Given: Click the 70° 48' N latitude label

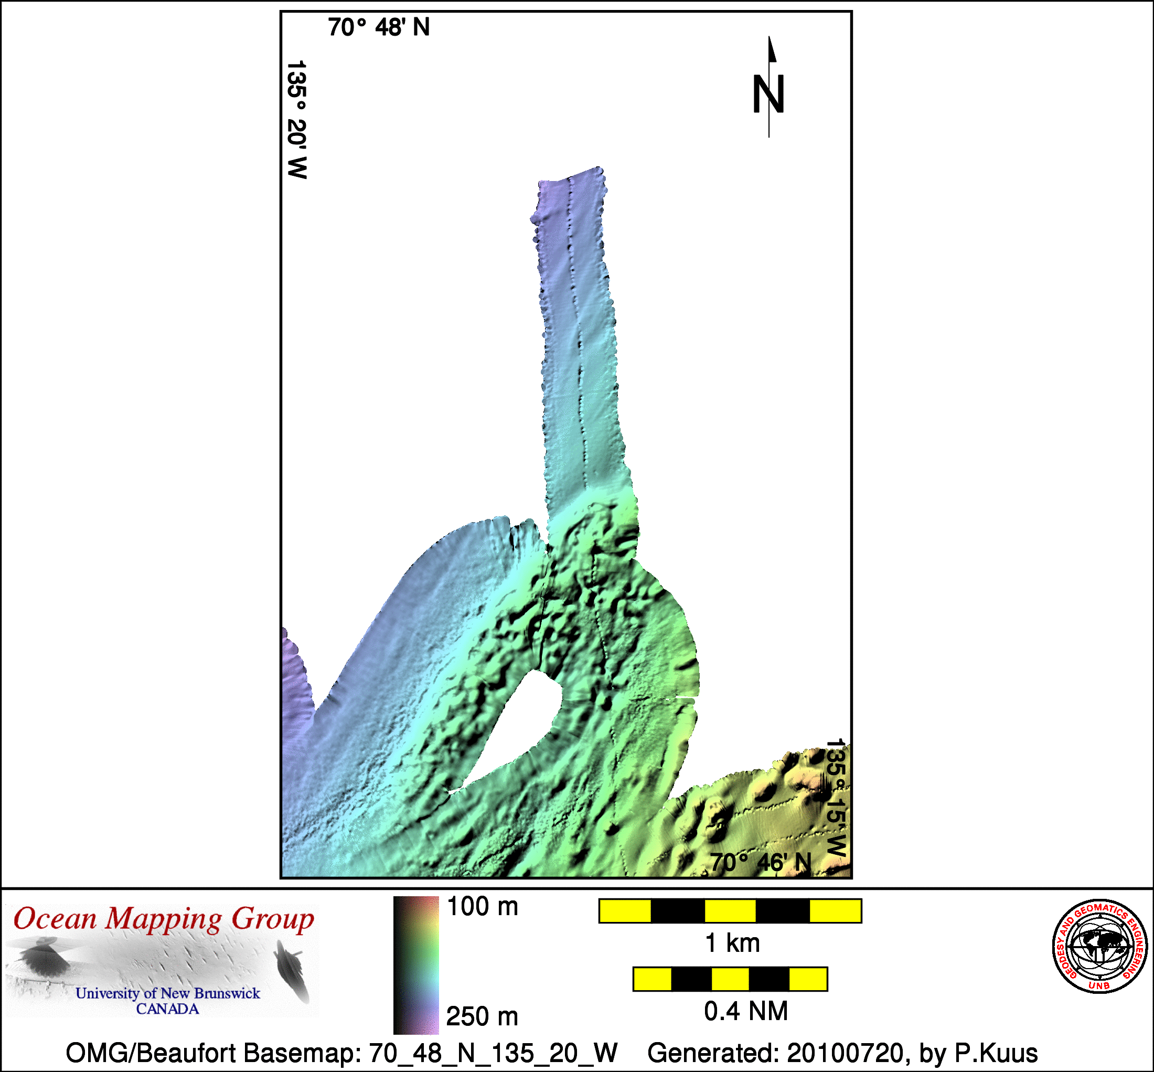Looking at the screenshot, I should [379, 27].
